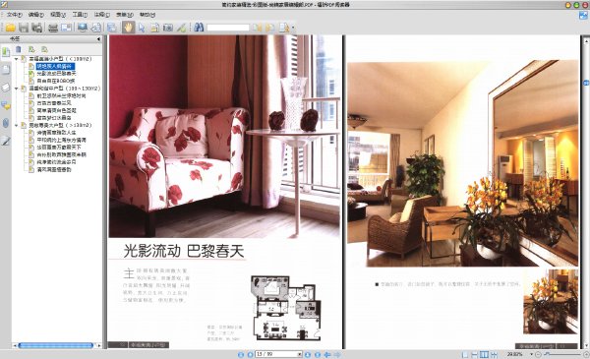Pick the green pen typewriter tool
Image resolution: width=590 pixels, height=359 pixels.
click(181, 28)
